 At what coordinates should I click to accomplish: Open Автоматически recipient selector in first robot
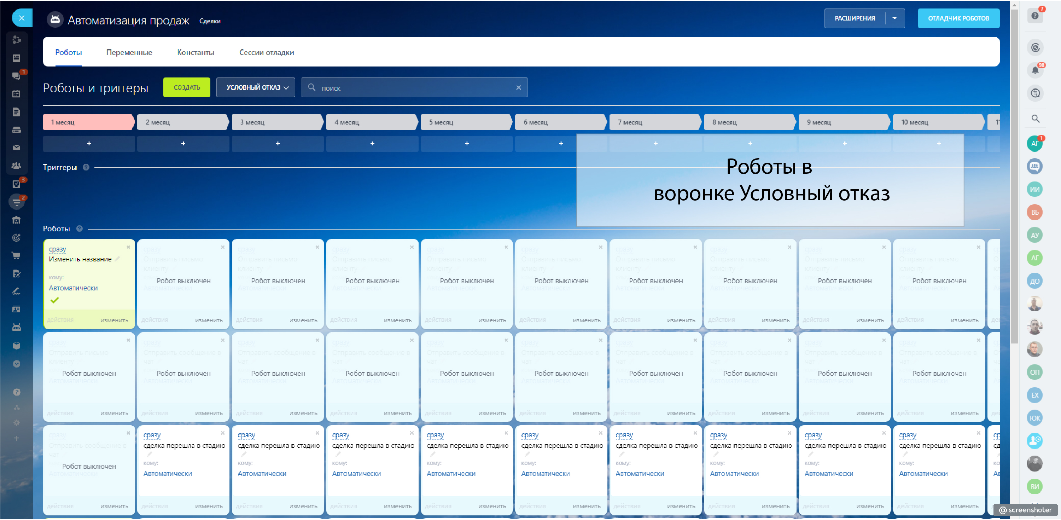[73, 288]
